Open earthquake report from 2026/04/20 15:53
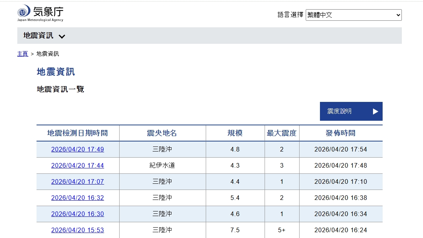The height and width of the screenshot is (238, 423). (77, 230)
